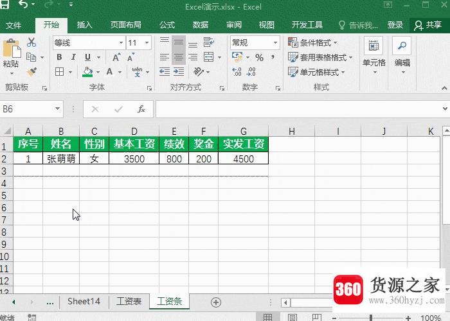Click the wén phonetic guide icon
This screenshot has width=450, height=321.
137,72
